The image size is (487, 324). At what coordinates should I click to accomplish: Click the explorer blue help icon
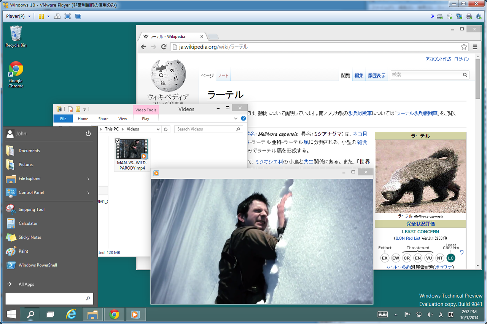coord(243,119)
